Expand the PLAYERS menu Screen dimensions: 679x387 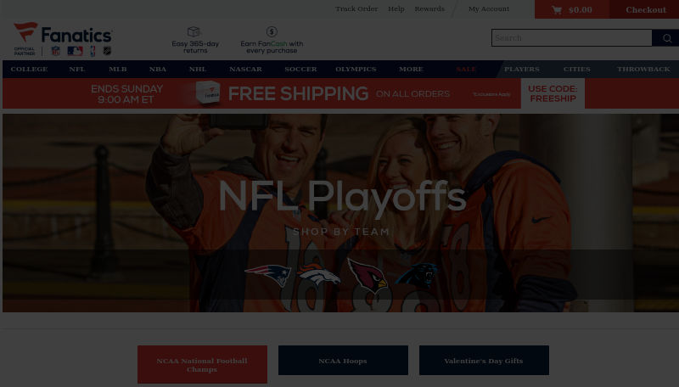[522, 70]
